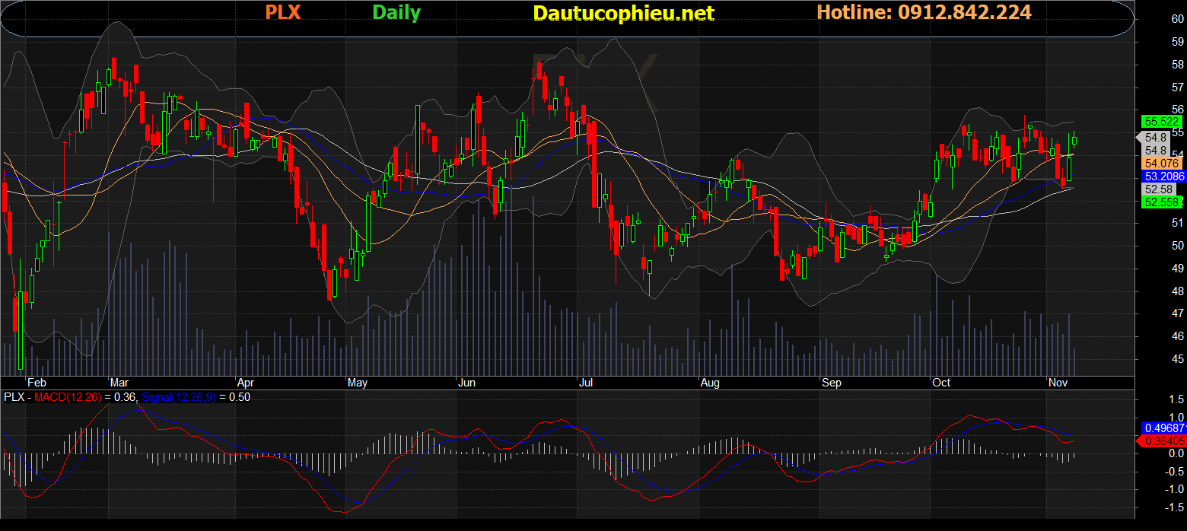Image resolution: width=1187 pixels, height=531 pixels.
Task: Click the Jul date axis label
Action: pos(585,383)
